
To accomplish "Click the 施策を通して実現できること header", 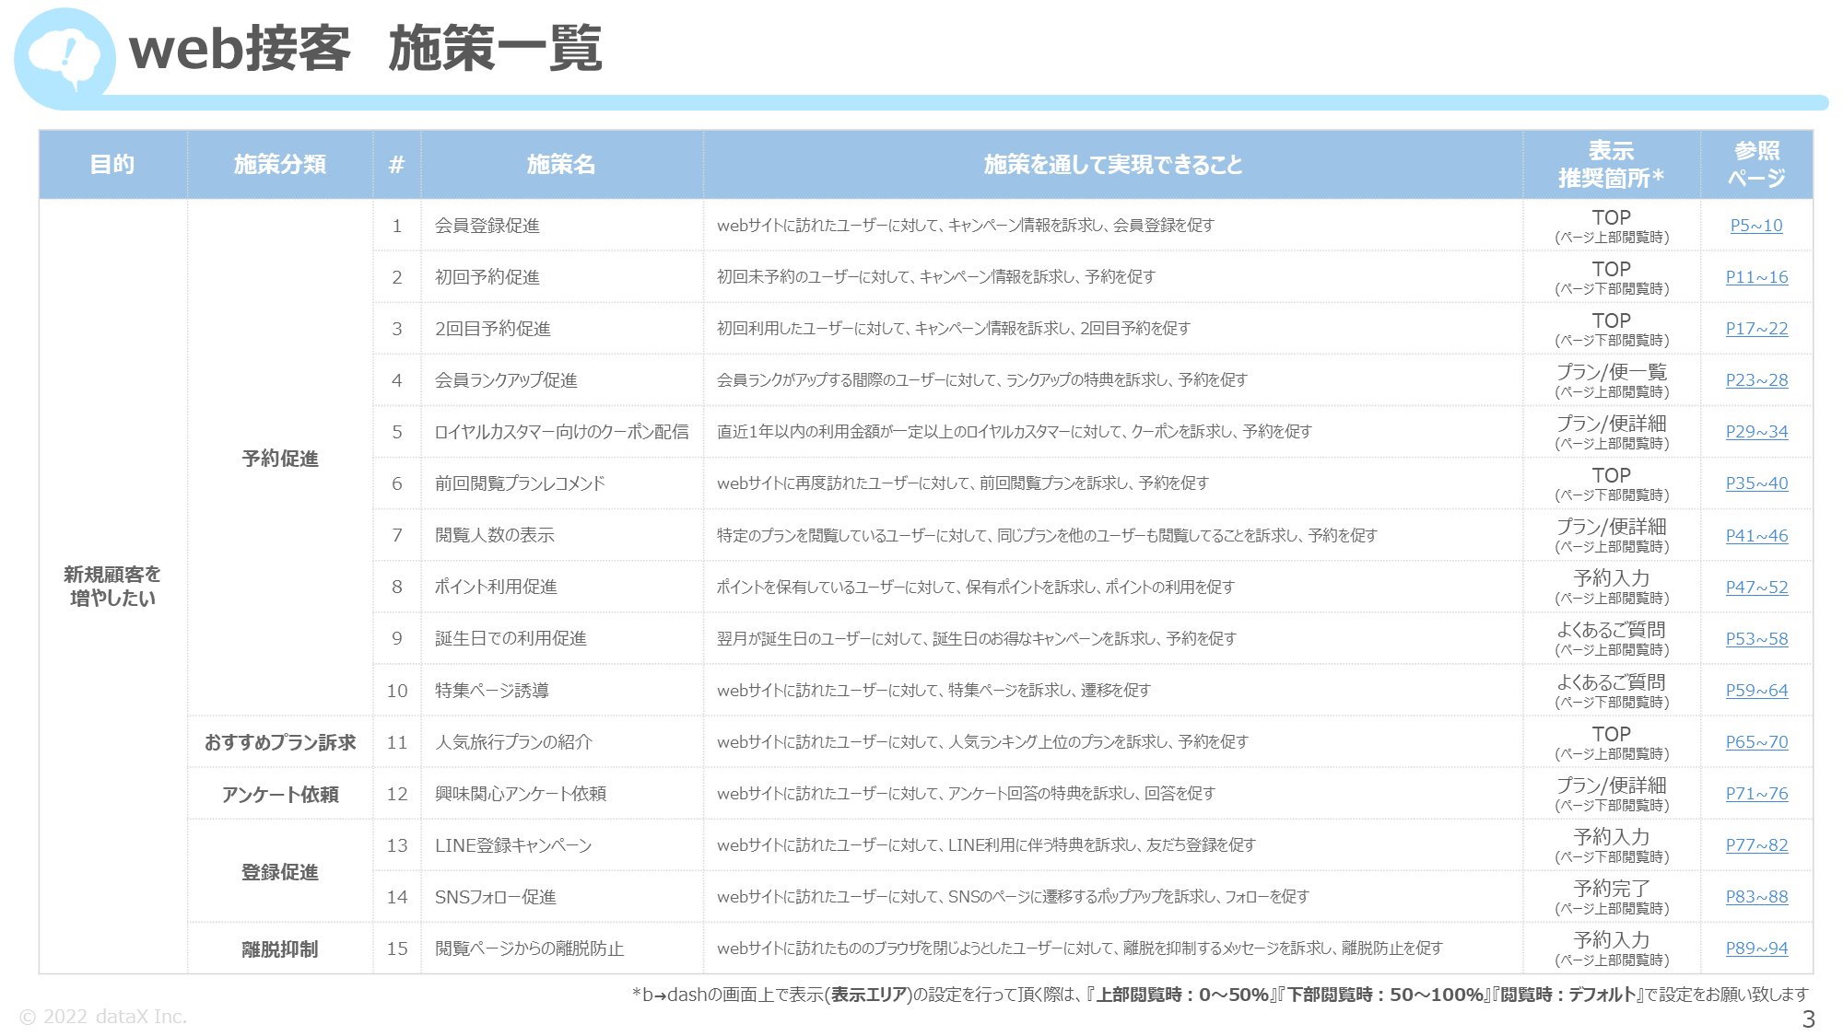I will click(x=1113, y=165).
